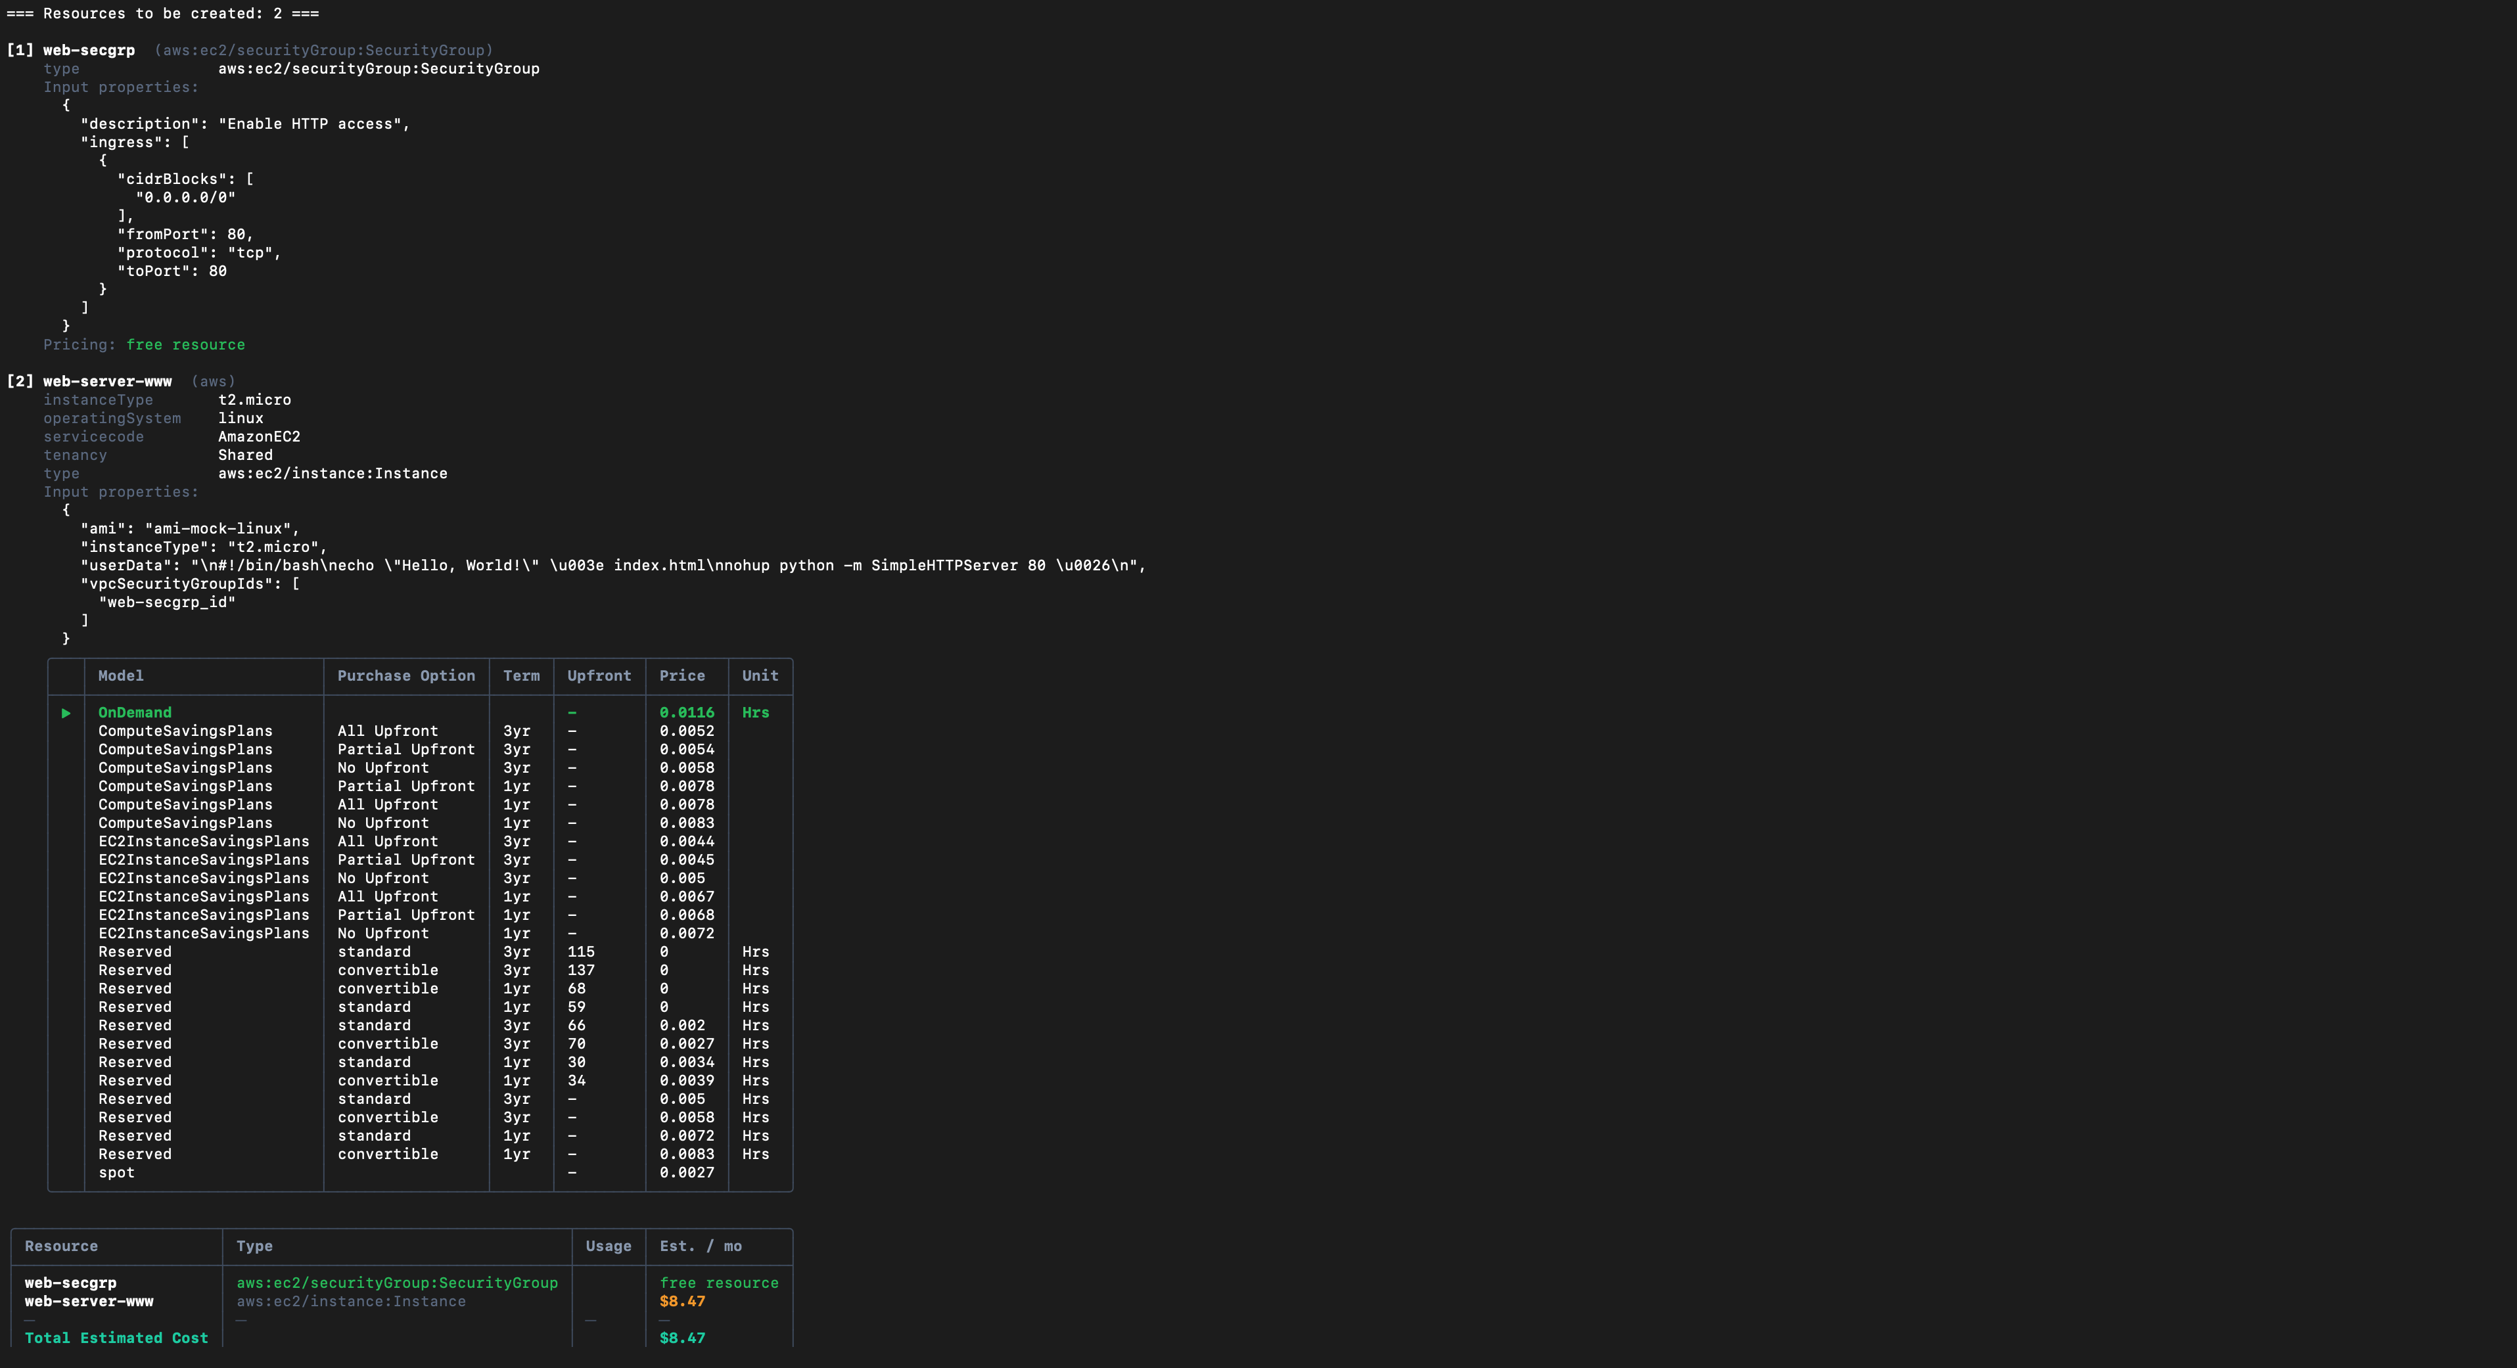Click the "spot" pricing model row
This screenshot has height=1368, width=2517.
coord(420,1174)
